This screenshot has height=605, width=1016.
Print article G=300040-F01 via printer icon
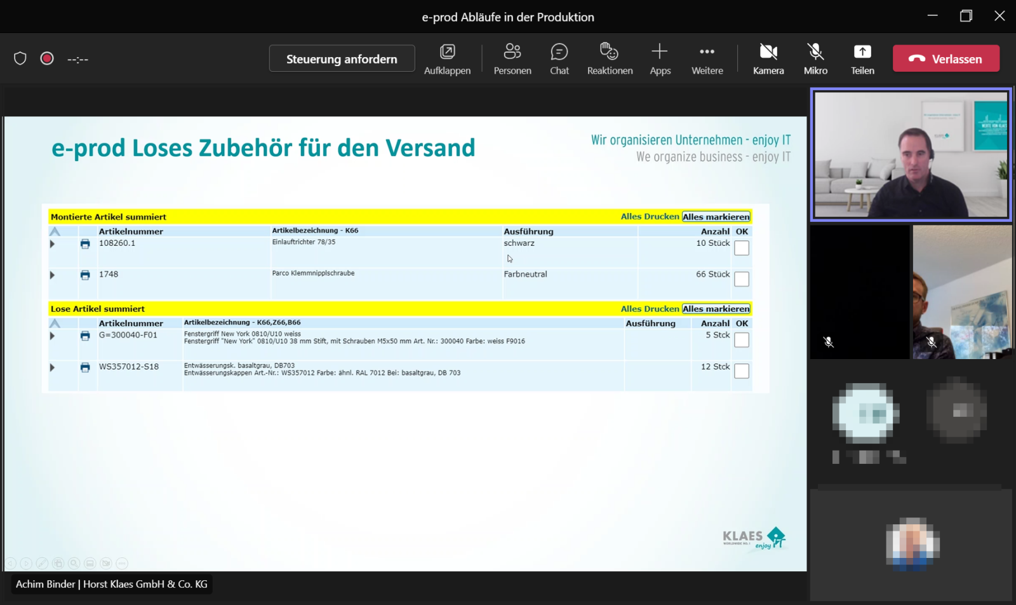(85, 336)
